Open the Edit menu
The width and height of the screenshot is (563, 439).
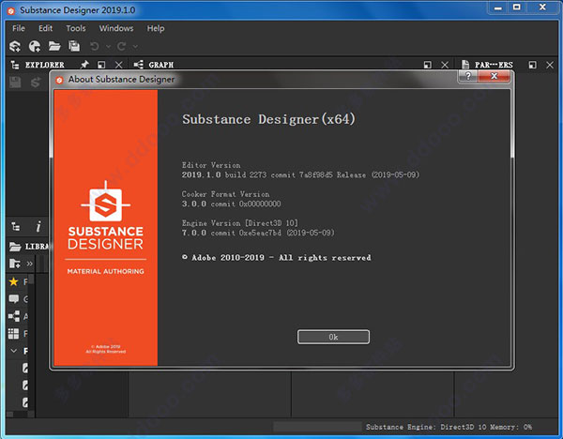tap(46, 28)
